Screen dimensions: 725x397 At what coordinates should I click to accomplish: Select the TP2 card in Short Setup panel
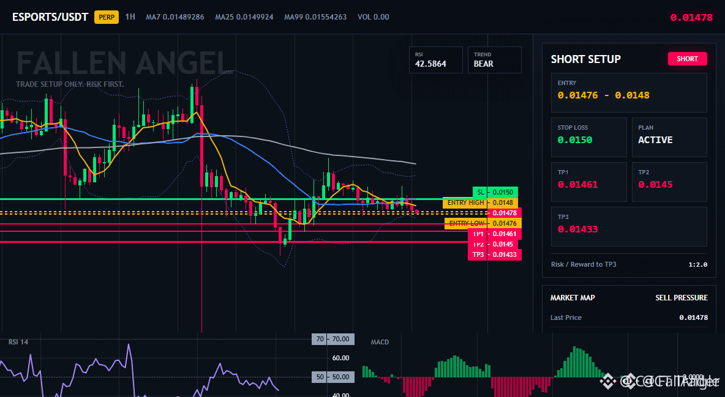669,182
